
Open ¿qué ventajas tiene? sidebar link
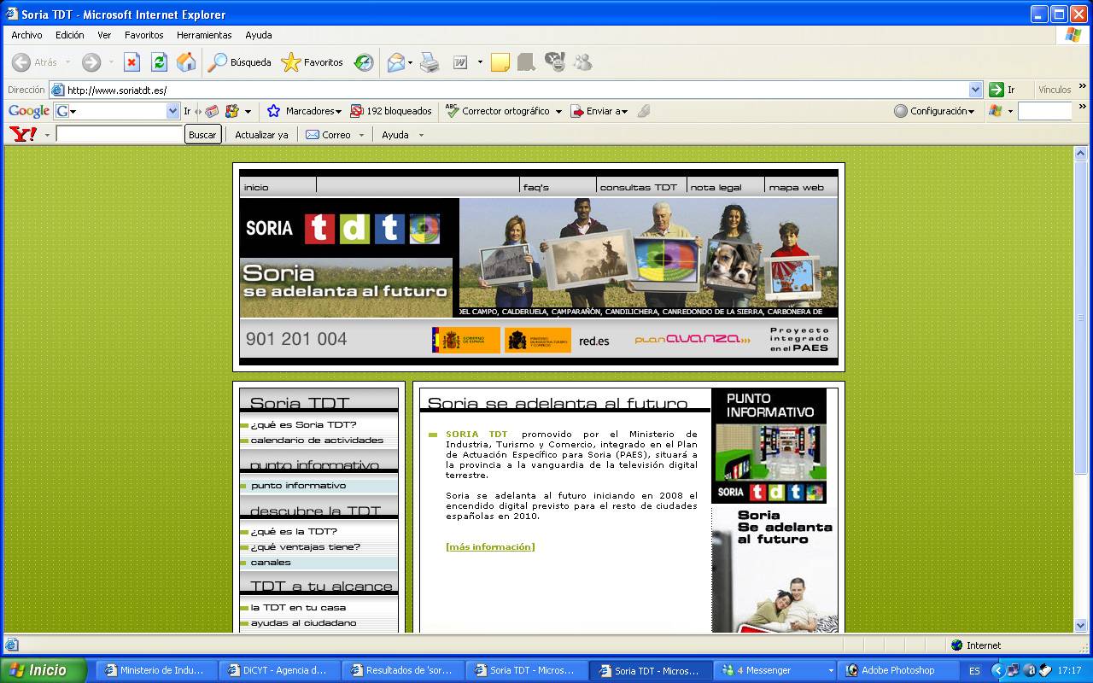click(305, 546)
